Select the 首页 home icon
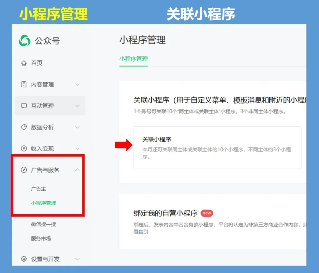The image size is (319, 273). [x=24, y=63]
